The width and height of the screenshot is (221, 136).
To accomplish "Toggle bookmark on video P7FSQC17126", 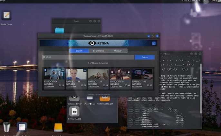I will tap(45, 70).
